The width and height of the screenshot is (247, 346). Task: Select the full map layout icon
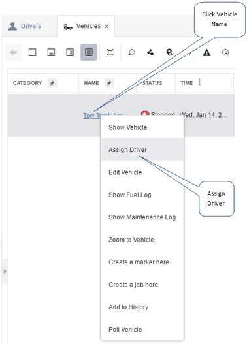(x=32, y=52)
